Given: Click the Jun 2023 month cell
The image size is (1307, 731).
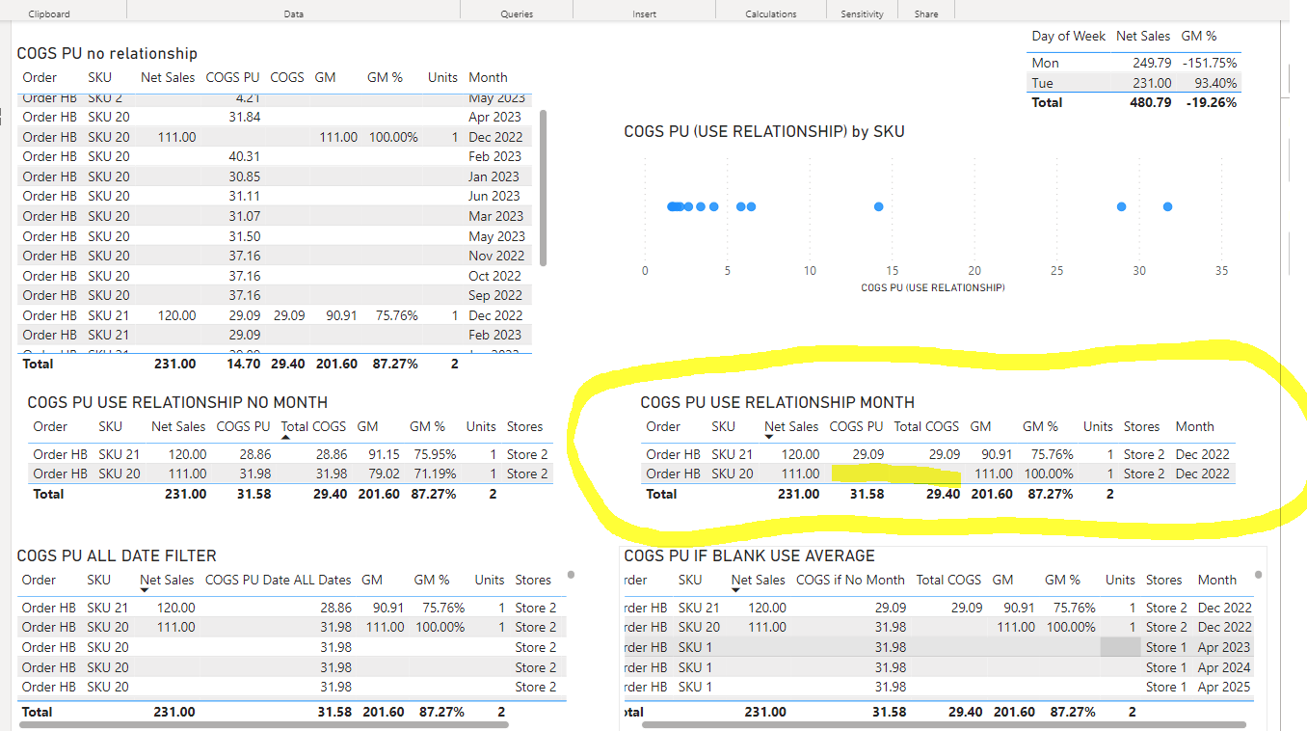Looking at the screenshot, I should coord(494,196).
